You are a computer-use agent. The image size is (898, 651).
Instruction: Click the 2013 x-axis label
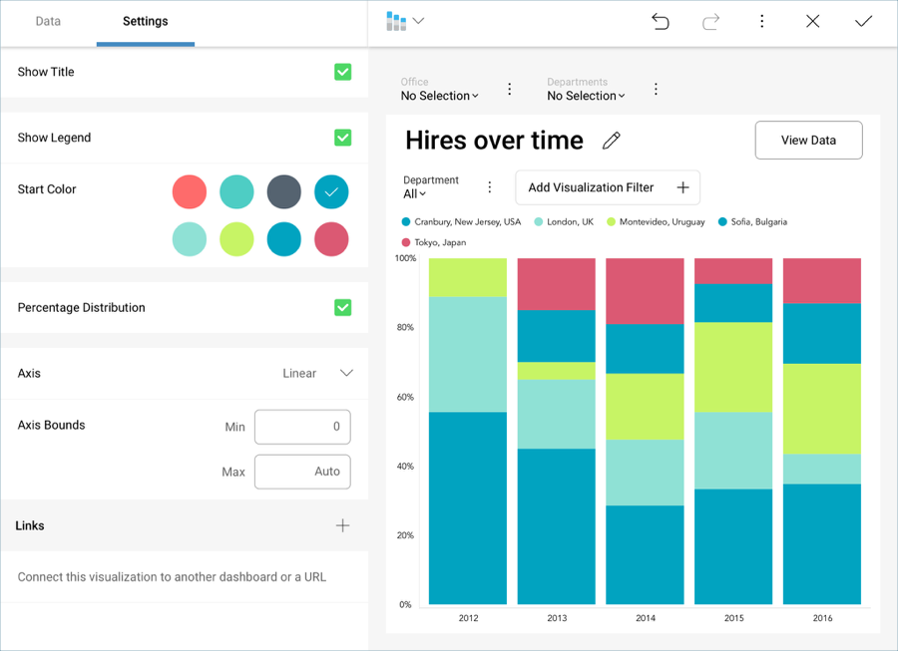[557, 618]
